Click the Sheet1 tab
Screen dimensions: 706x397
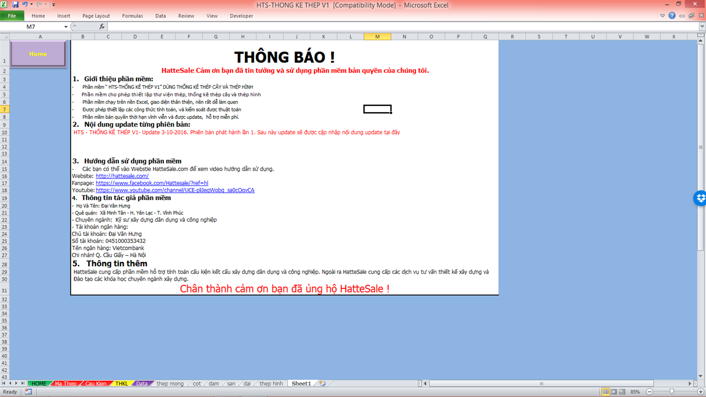301,384
